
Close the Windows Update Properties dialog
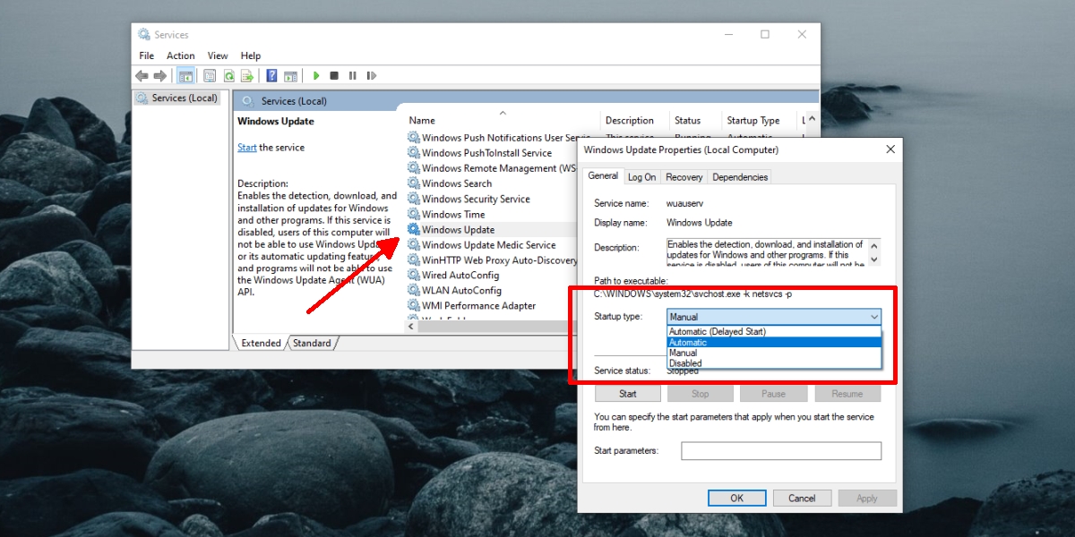890,149
